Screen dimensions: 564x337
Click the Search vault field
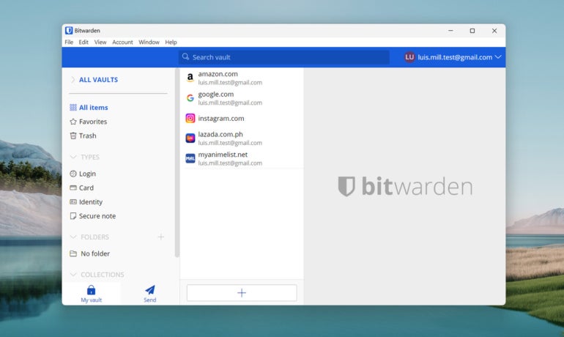(x=286, y=57)
